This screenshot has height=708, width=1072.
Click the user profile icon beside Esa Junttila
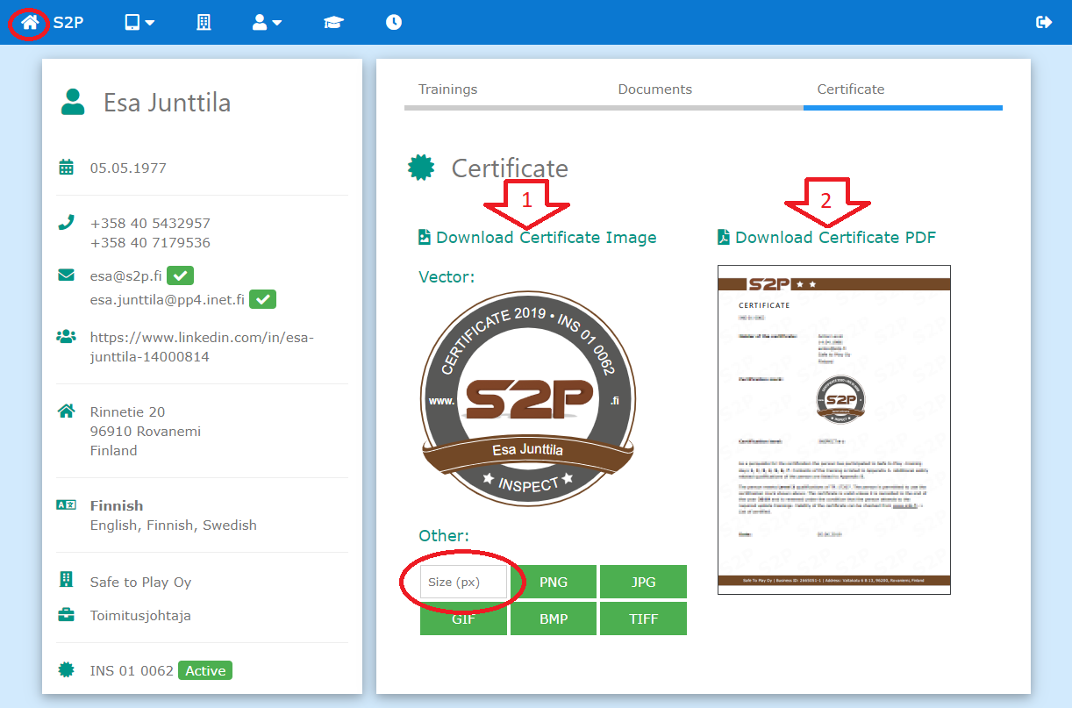73,102
